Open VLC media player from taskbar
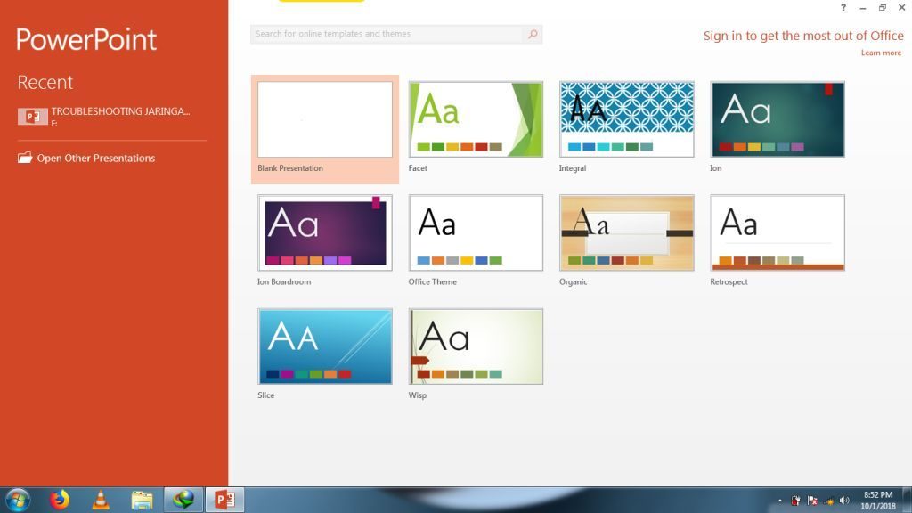The width and height of the screenshot is (912, 513). pos(101,500)
